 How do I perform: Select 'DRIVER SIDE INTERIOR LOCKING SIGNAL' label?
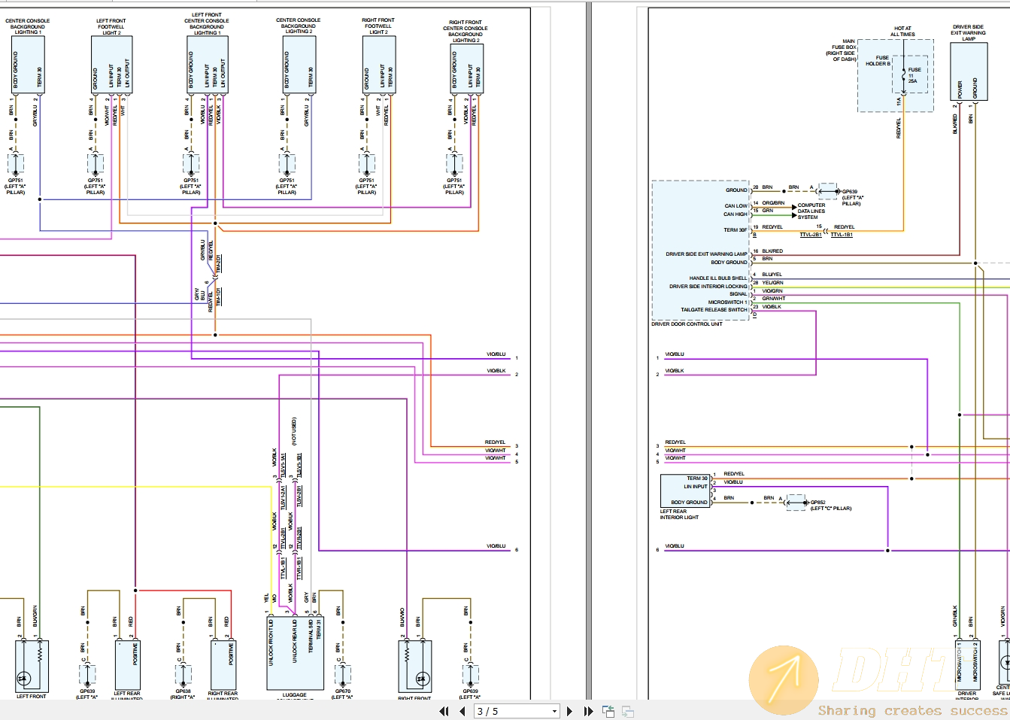pos(708,290)
